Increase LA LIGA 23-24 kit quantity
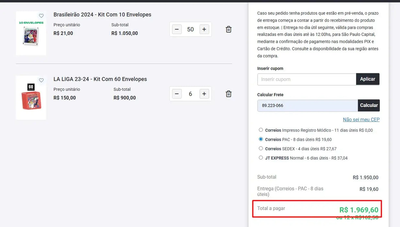 pos(204,93)
